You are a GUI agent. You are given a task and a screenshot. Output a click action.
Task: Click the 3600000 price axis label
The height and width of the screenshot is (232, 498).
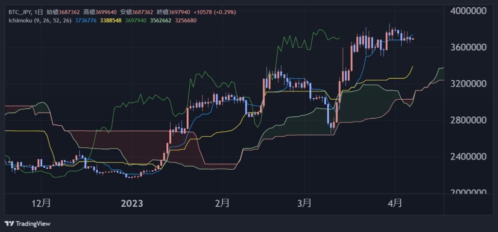[468, 47]
